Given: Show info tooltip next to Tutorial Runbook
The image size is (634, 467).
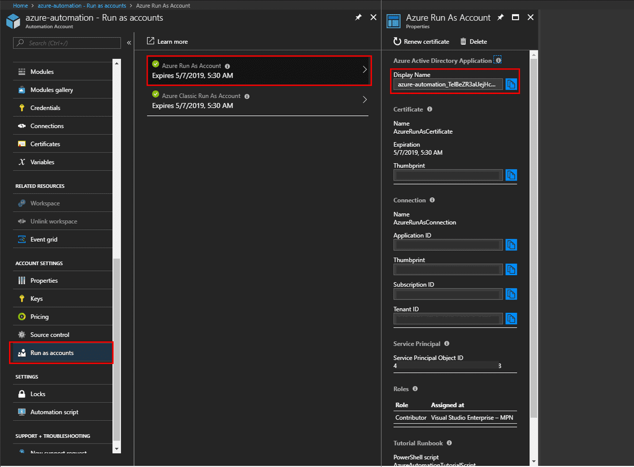Looking at the screenshot, I should click(x=449, y=443).
